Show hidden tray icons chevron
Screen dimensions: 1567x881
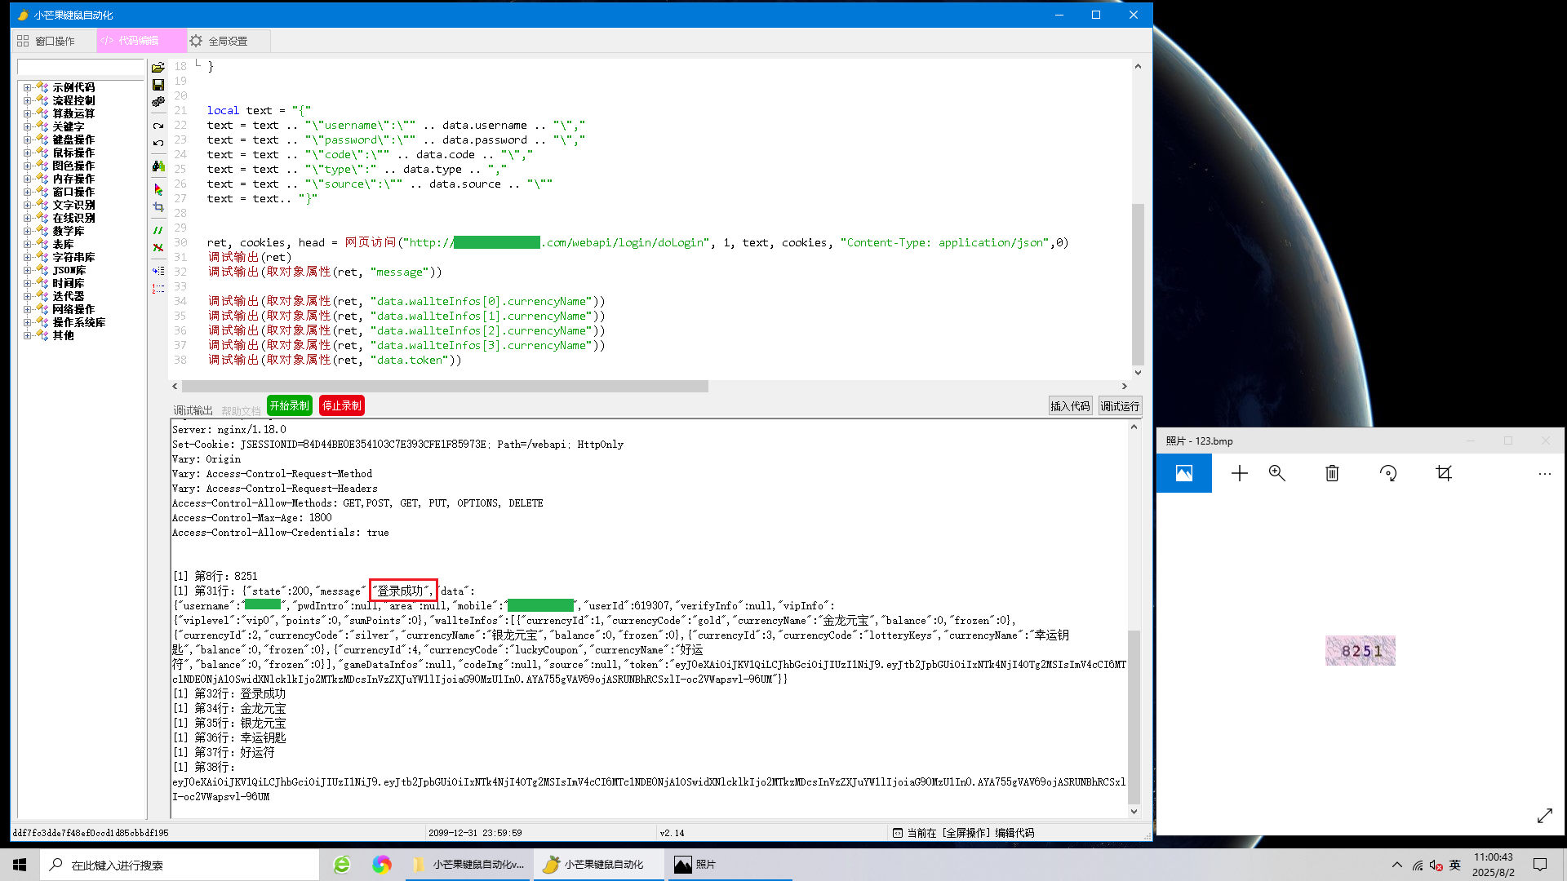pos(1397,865)
